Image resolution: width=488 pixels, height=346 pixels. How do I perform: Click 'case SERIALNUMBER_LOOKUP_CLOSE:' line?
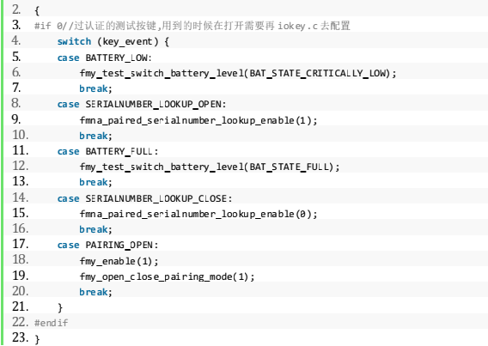(x=144, y=198)
